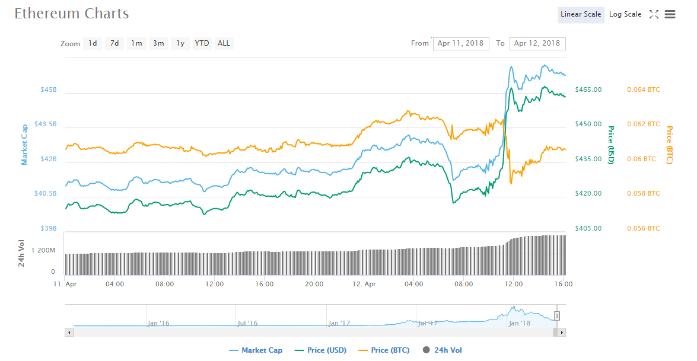The width and height of the screenshot is (697, 361).
Task: Open the chart hamburger context menu
Action: click(670, 14)
